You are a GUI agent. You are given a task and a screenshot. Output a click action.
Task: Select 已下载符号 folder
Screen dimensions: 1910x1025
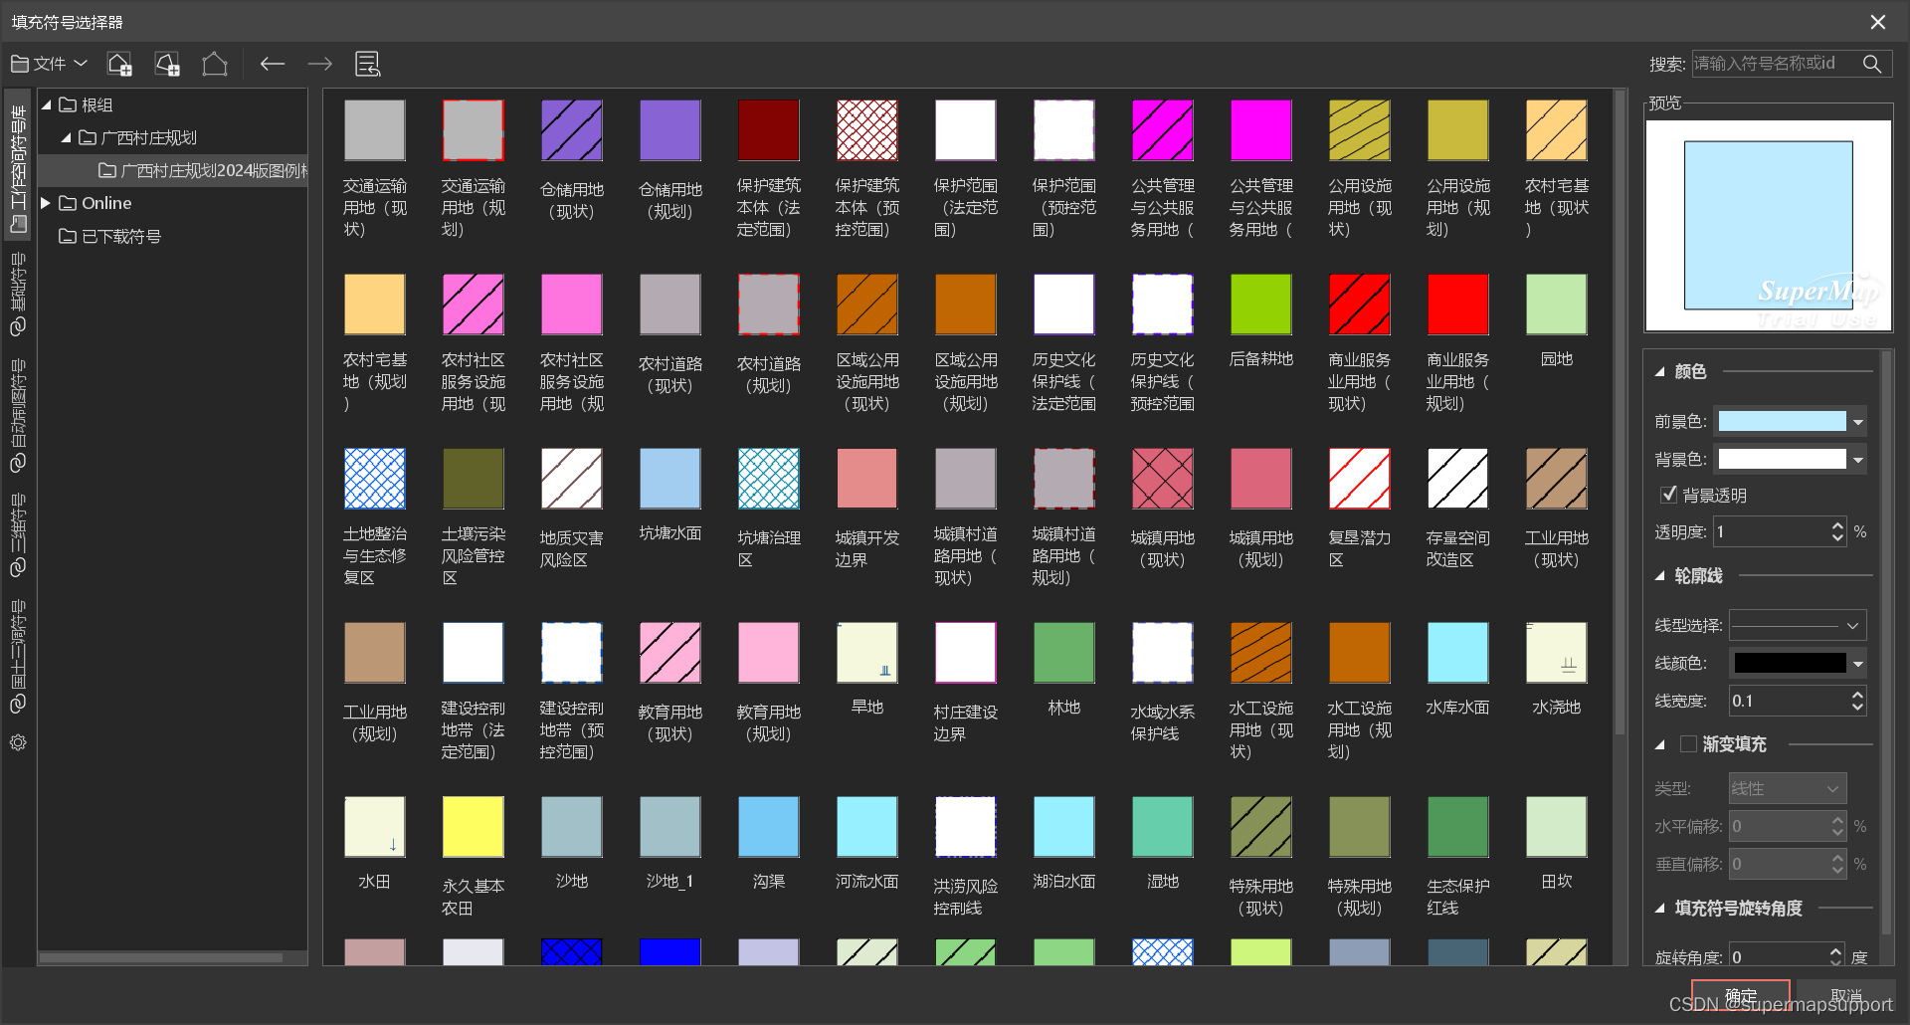pos(110,236)
